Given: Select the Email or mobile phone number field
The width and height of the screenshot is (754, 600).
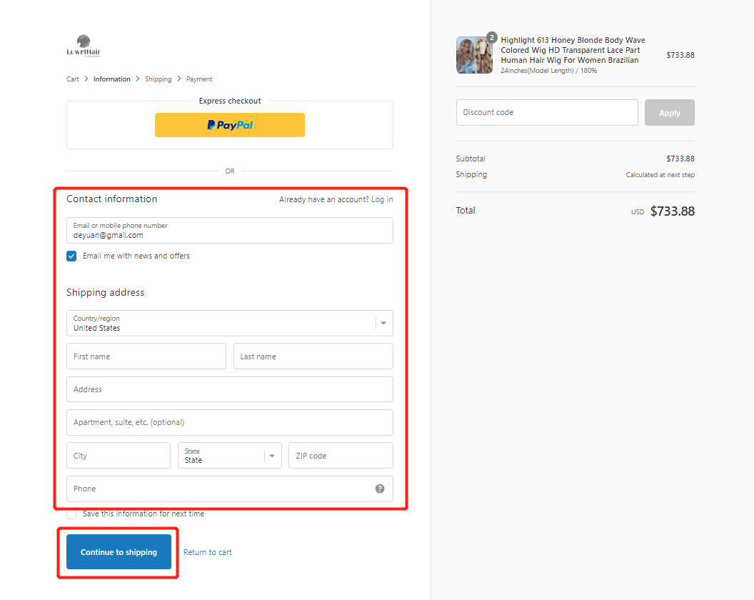Looking at the screenshot, I should pyautogui.click(x=229, y=231).
